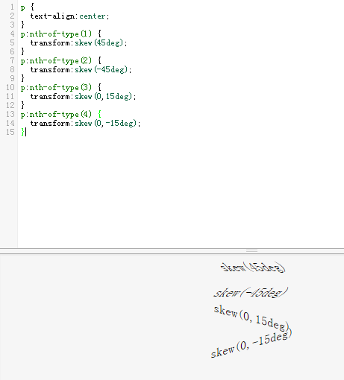Screen dimensions: 344x380
Task: Click line number 3 in the gutter
Action: click(x=12, y=25)
